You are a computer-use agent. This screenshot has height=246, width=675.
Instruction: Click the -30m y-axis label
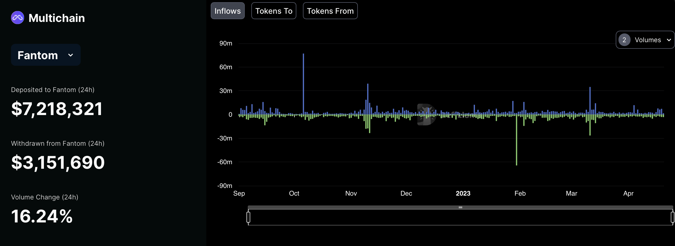tap(225, 138)
